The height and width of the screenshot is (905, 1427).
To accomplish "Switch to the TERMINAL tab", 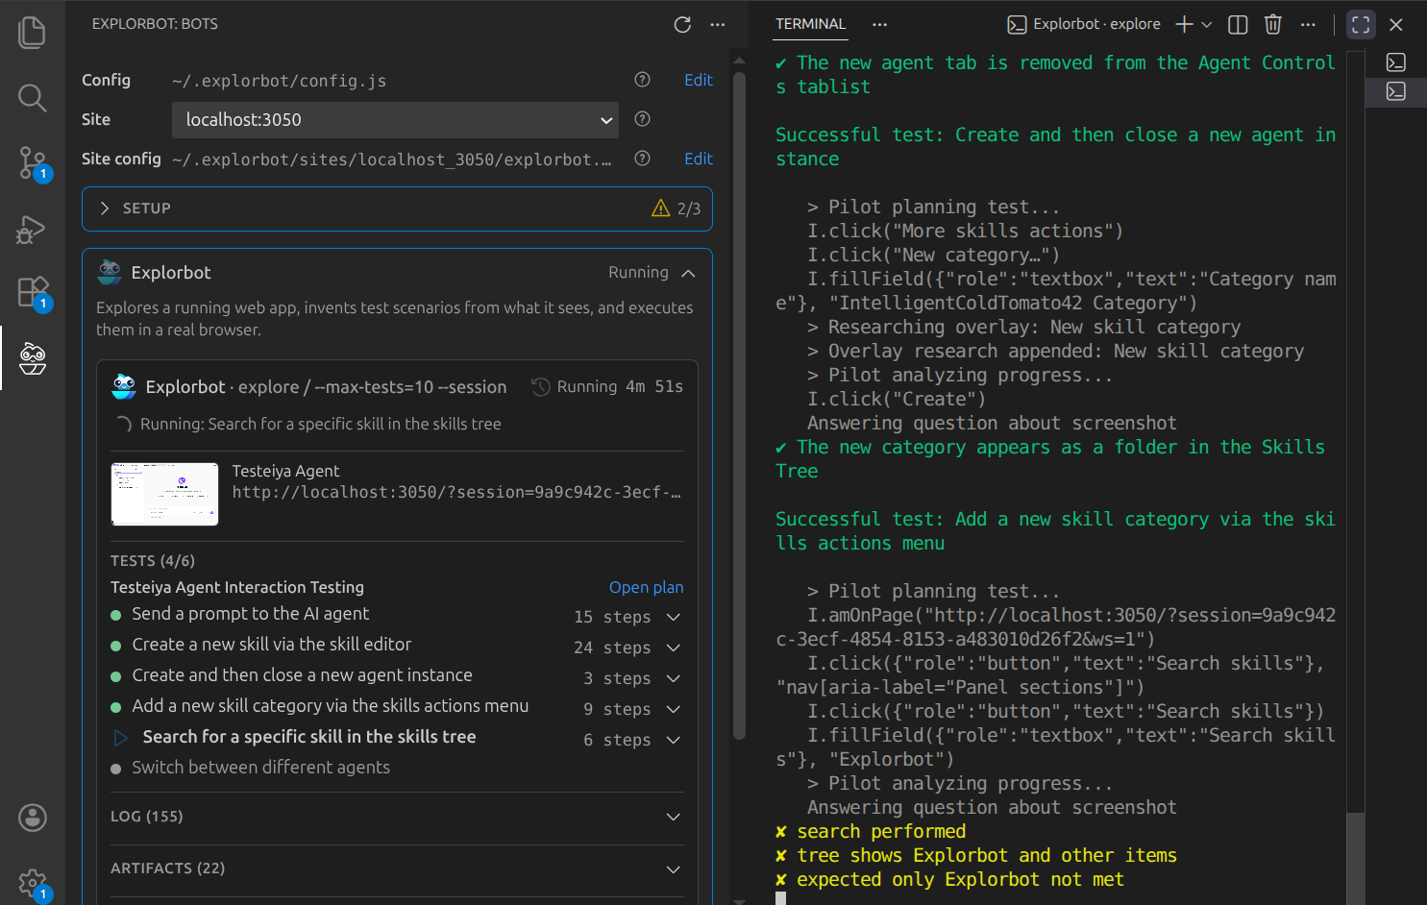I will point(811,24).
